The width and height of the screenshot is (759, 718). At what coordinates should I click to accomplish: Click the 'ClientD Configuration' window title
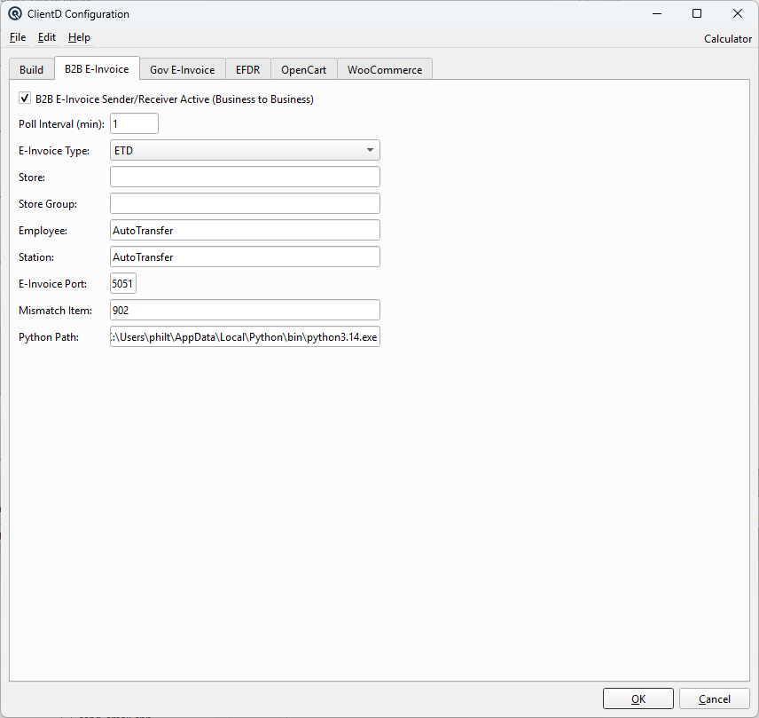click(x=78, y=14)
